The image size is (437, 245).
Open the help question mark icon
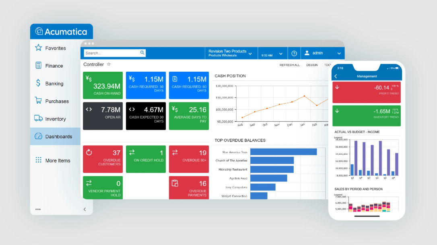(x=294, y=53)
